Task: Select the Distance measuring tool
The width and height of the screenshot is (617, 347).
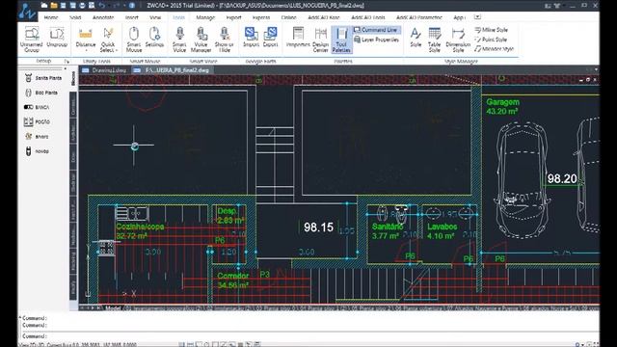Action: pos(86,38)
